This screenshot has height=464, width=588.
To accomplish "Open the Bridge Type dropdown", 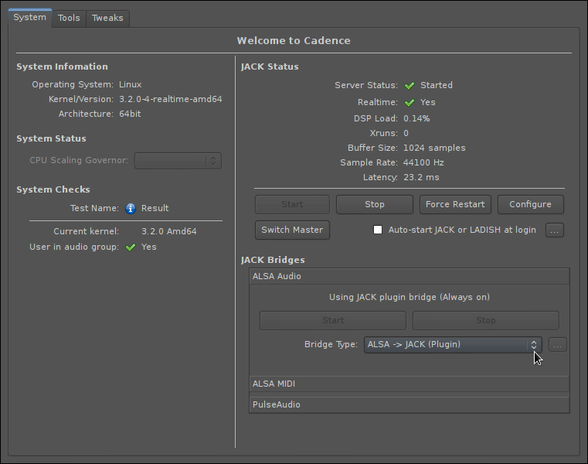I will (x=453, y=345).
